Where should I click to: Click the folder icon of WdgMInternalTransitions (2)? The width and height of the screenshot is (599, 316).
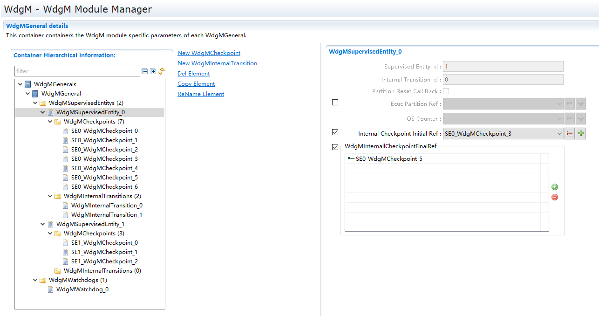(x=58, y=196)
